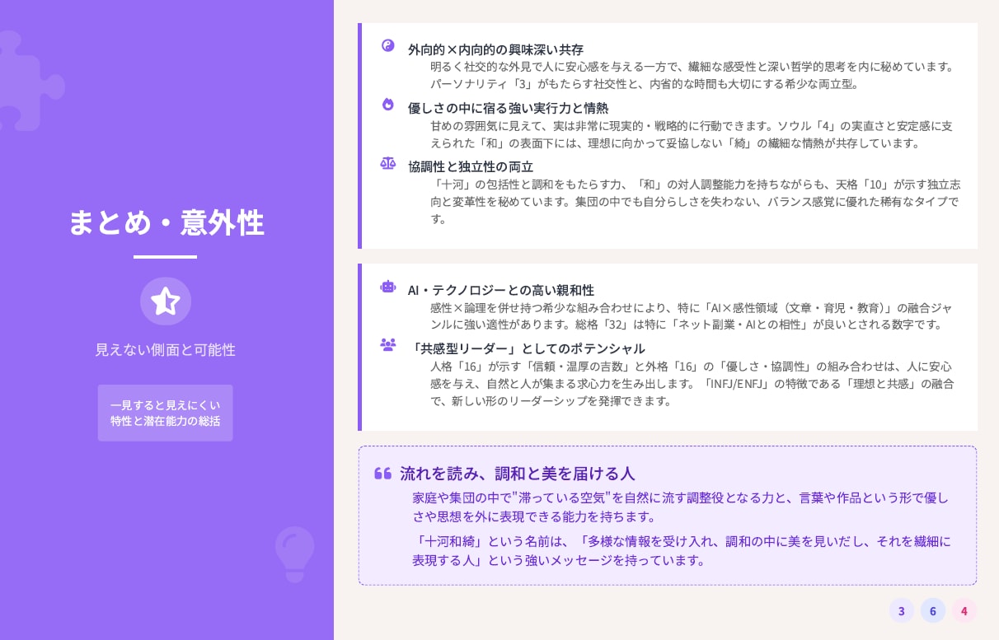Click paragraph beginning 家庭や集団の中で
The height and width of the screenshot is (640, 999).
[x=681, y=507]
